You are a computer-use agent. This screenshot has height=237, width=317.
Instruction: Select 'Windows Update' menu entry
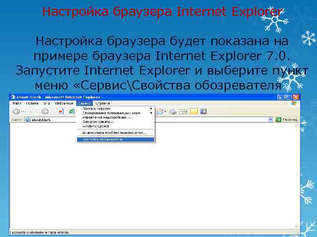pyautogui.click(x=115, y=126)
